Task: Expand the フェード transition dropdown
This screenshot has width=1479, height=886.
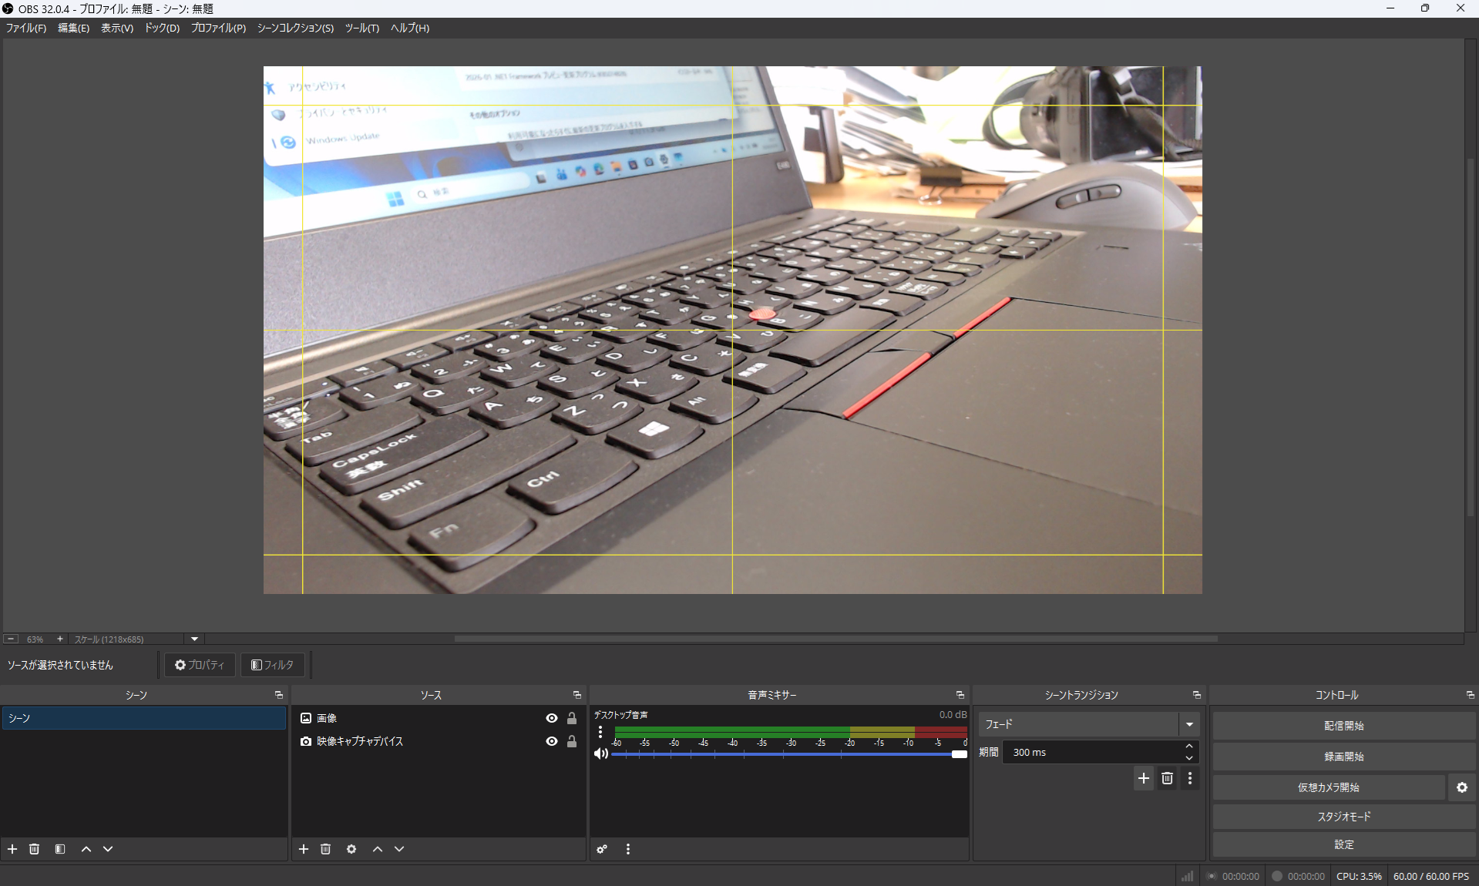Action: (x=1189, y=724)
